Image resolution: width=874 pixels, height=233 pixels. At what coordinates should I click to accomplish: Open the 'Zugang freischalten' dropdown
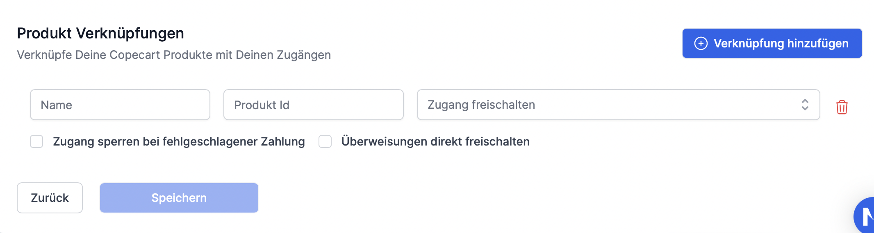(x=618, y=105)
